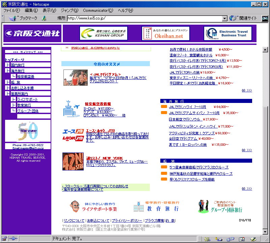Click the 50th anniversary logo in sidebar
Image resolution: width=270 pixels, height=243 pixels.
coord(28,131)
